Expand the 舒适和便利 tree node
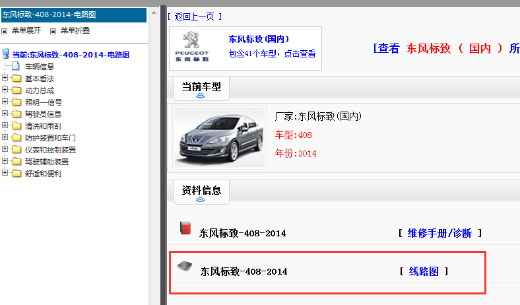 (5, 172)
